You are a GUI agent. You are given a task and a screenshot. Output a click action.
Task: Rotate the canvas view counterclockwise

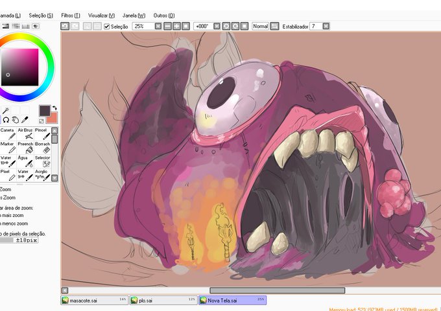(x=226, y=26)
